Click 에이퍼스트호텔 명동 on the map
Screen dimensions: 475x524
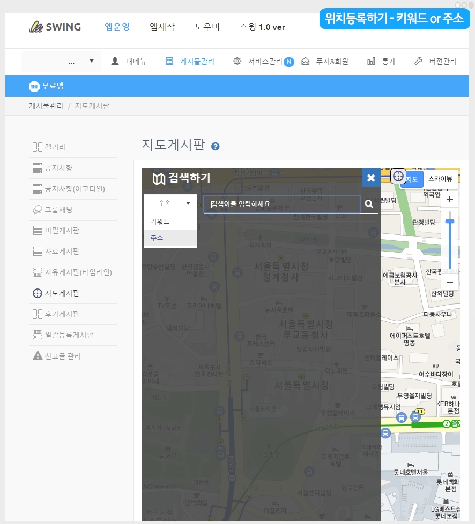point(410,339)
